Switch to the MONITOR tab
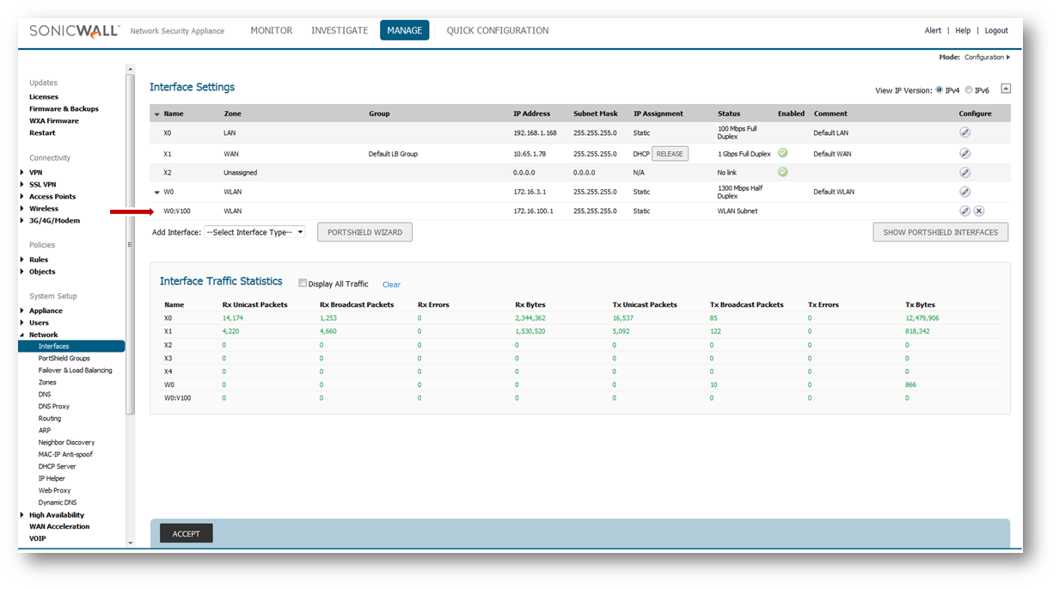The height and width of the screenshot is (589, 1059). (271, 31)
